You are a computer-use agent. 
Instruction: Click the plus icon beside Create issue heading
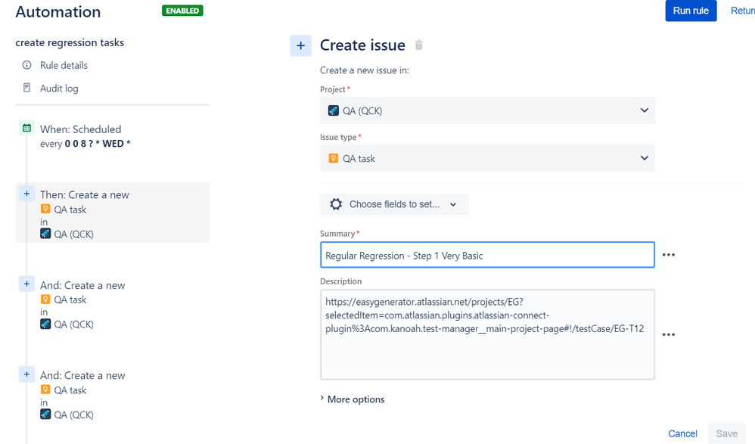point(300,45)
